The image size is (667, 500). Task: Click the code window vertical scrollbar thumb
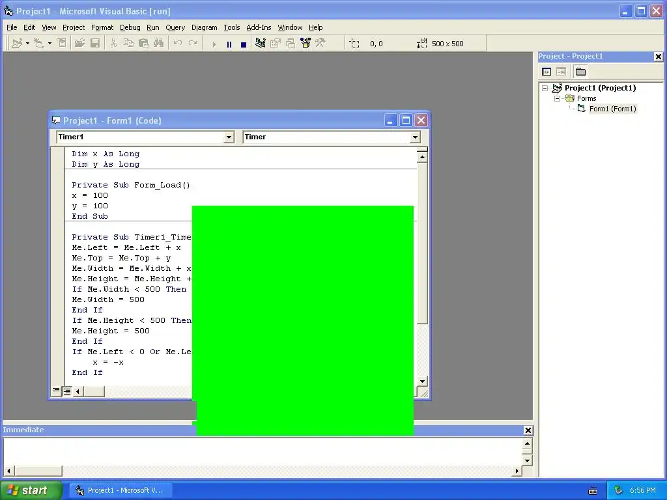click(x=422, y=243)
